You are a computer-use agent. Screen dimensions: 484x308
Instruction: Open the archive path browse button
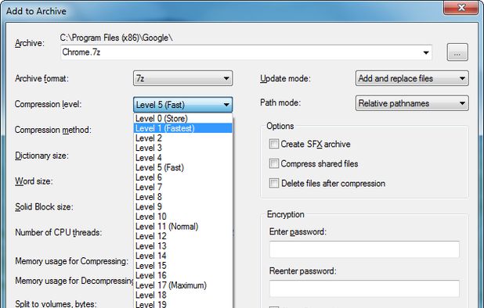click(457, 52)
